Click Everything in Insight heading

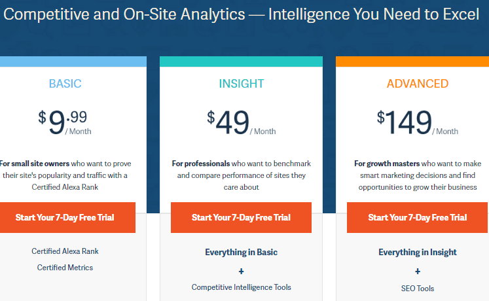click(418, 252)
